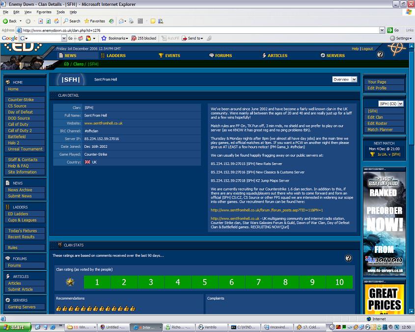Follow the www.sentfromhell.co.uk website link
The height and width of the screenshot is (332, 415).
coord(104,123)
